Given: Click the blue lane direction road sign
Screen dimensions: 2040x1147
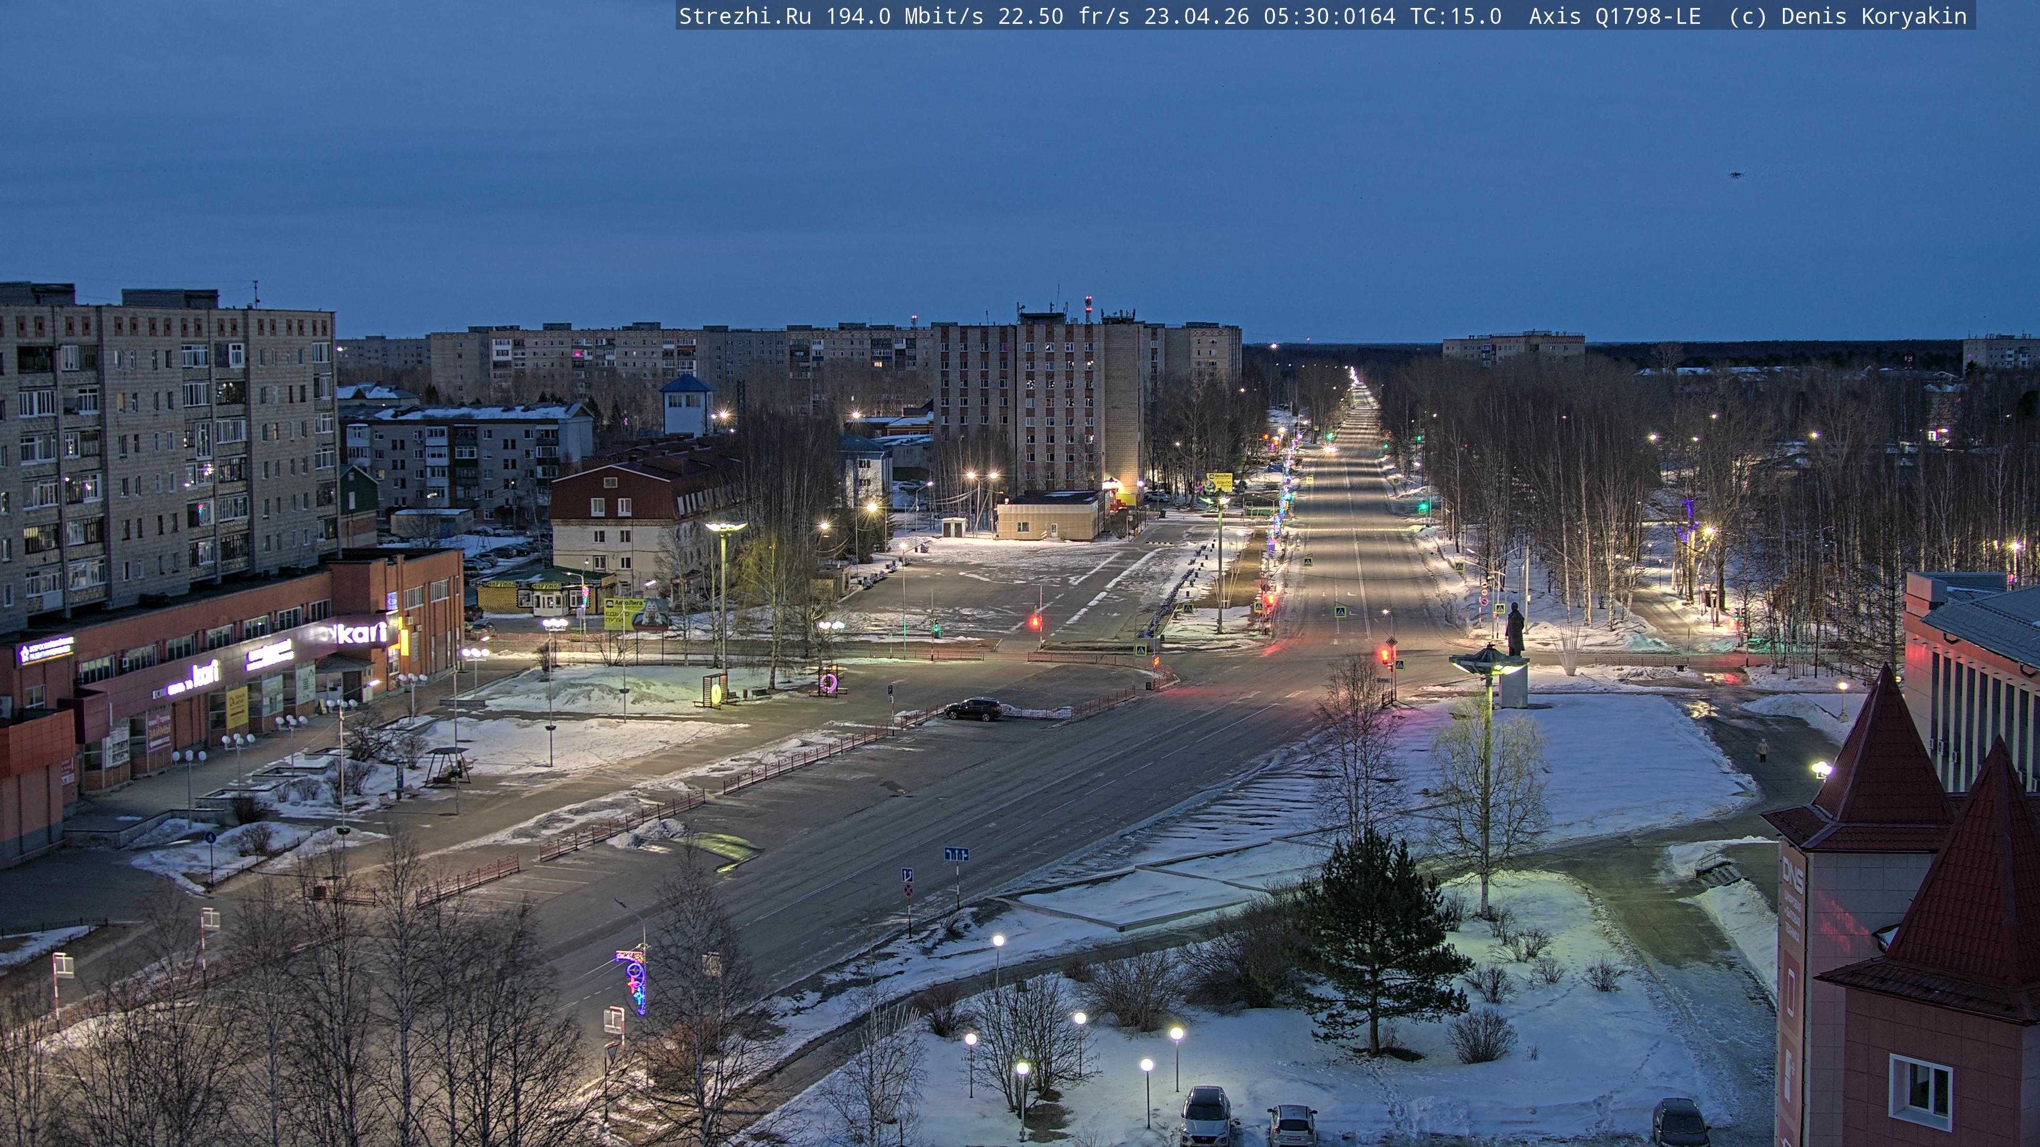Looking at the screenshot, I should (x=956, y=854).
